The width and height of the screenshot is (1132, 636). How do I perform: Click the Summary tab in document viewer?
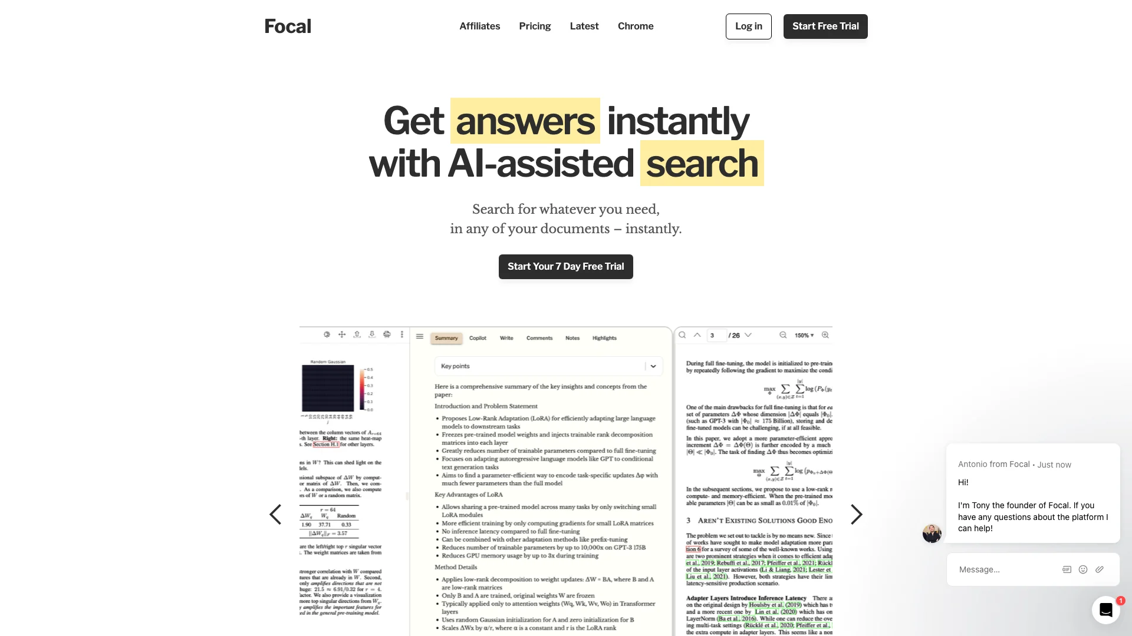446,338
